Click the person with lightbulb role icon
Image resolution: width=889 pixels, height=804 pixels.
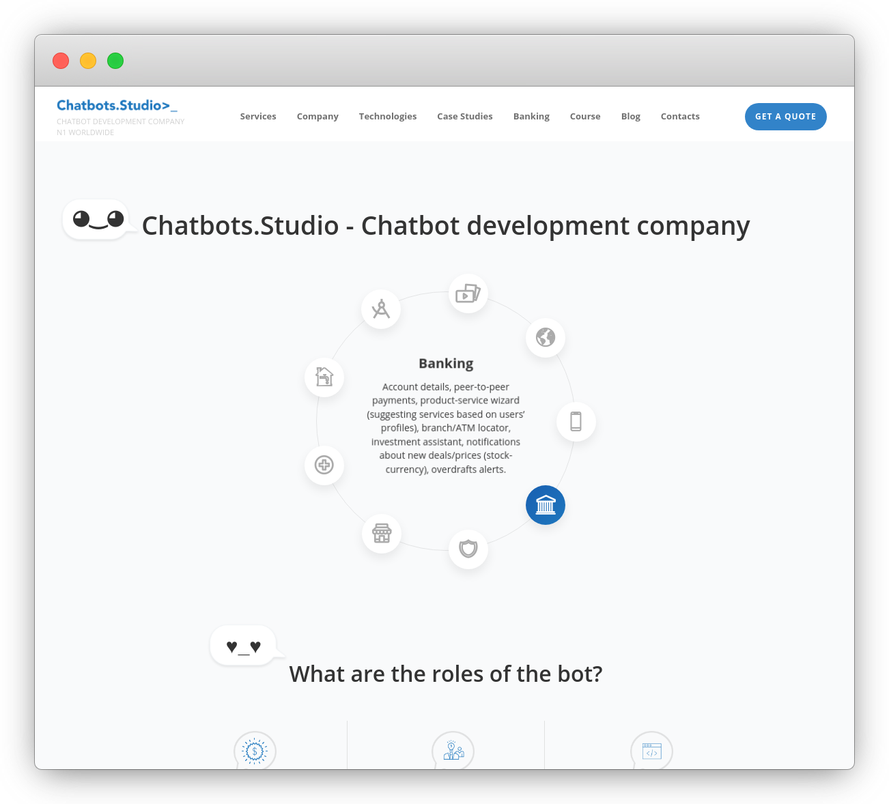(x=453, y=751)
